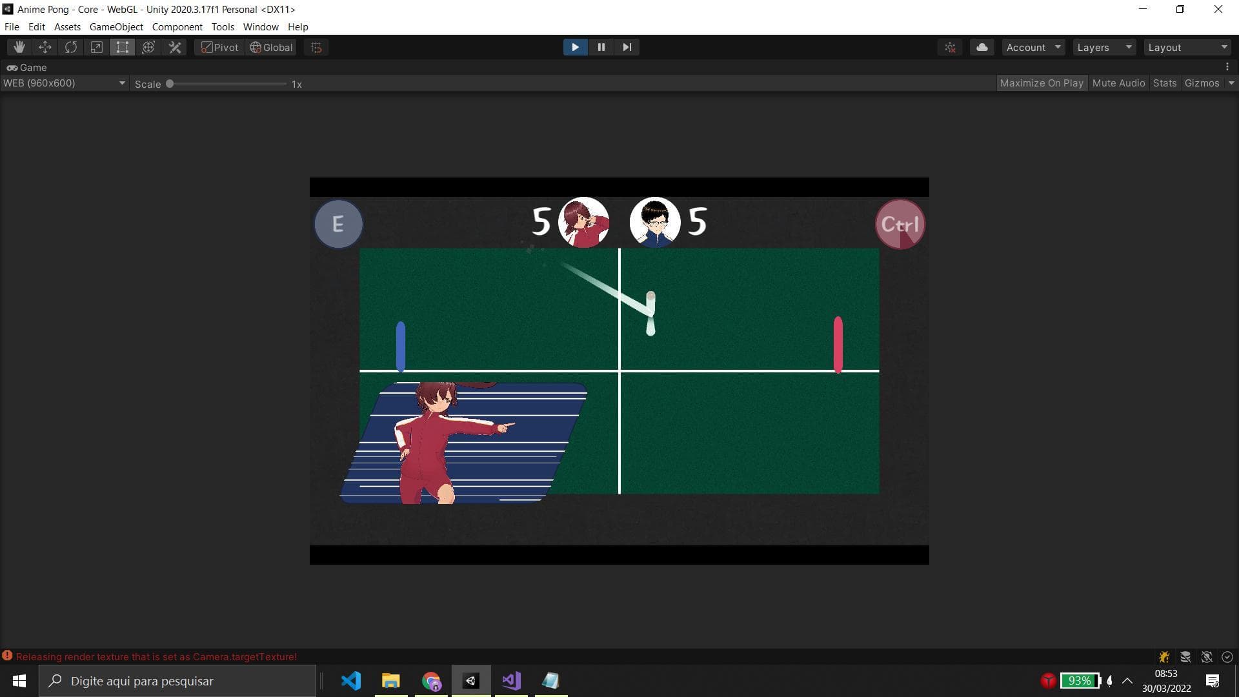
Task: Expand the Layout dropdown
Action: 1187,47
